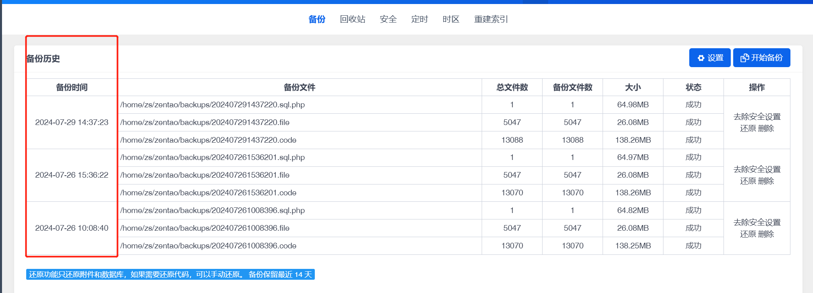
Task: Click the 202407291437220.sql.php file path
Action: point(212,105)
